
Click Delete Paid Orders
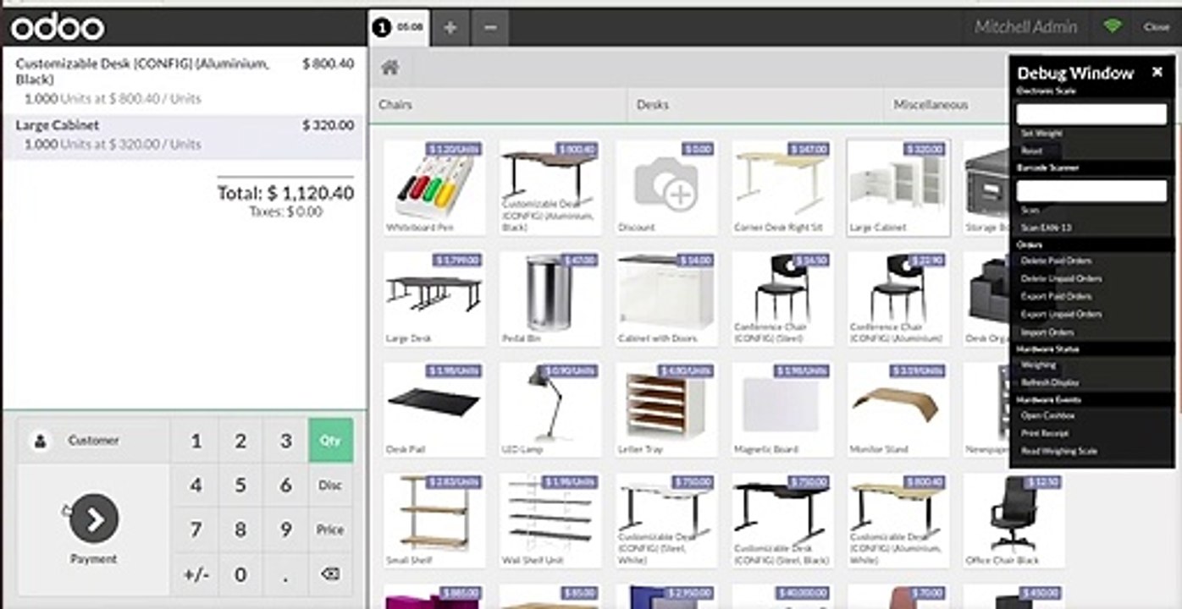click(x=1056, y=261)
